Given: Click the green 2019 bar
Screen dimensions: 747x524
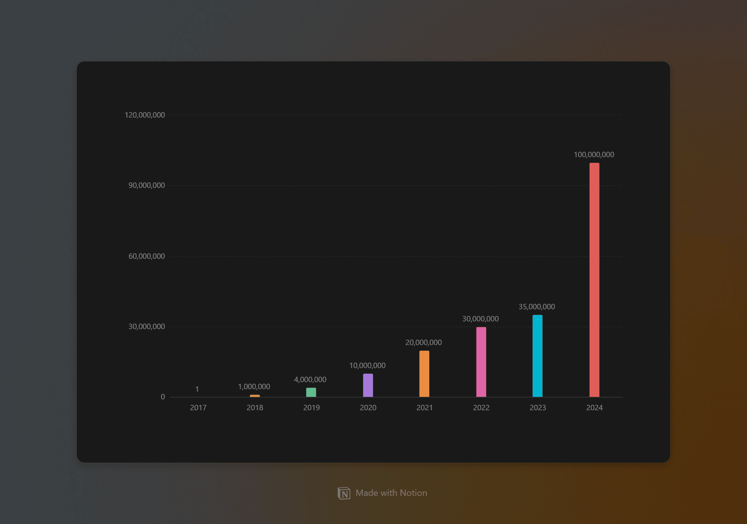Looking at the screenshot, I should click(x=311, y=392).
